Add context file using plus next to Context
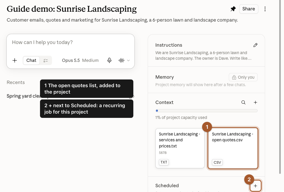The height and width of the screenshot is (192, 284). (255, 102)
